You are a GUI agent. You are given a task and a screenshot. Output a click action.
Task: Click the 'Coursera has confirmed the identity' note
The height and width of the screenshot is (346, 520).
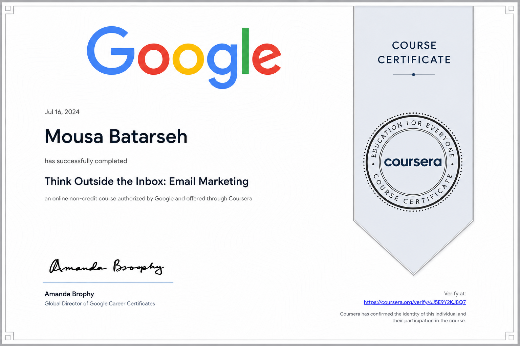(x=403, y=317)
